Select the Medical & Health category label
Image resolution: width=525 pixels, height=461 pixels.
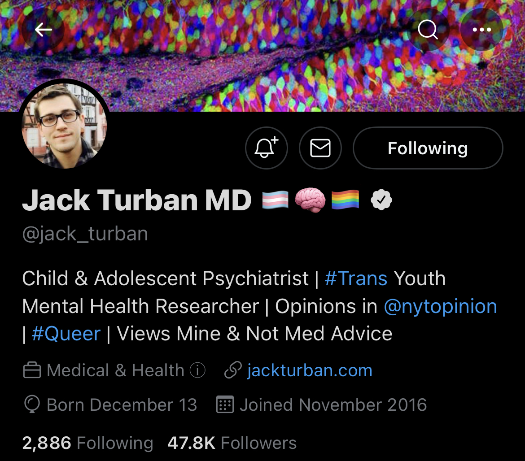pyautogui.click(x=115, y=370)
